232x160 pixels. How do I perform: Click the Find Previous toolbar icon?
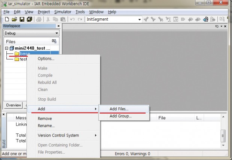[146, 19]
